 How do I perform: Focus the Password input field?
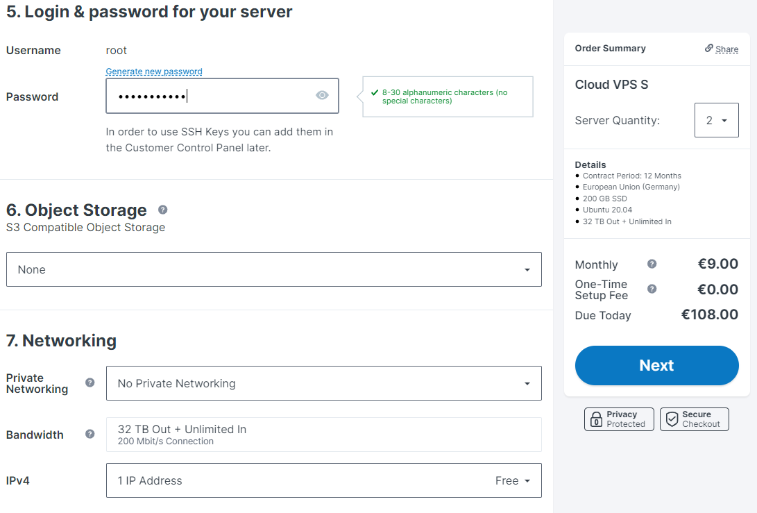pos(222,96)
